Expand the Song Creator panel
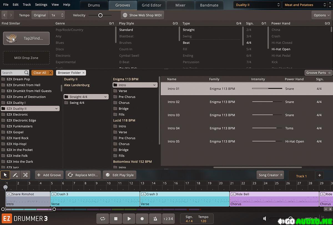 tap(270, 175)
